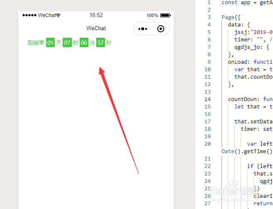This screenshot has width=273, height=209.
Task: Click the 分 label after minutes box
Action: point(92,43)
